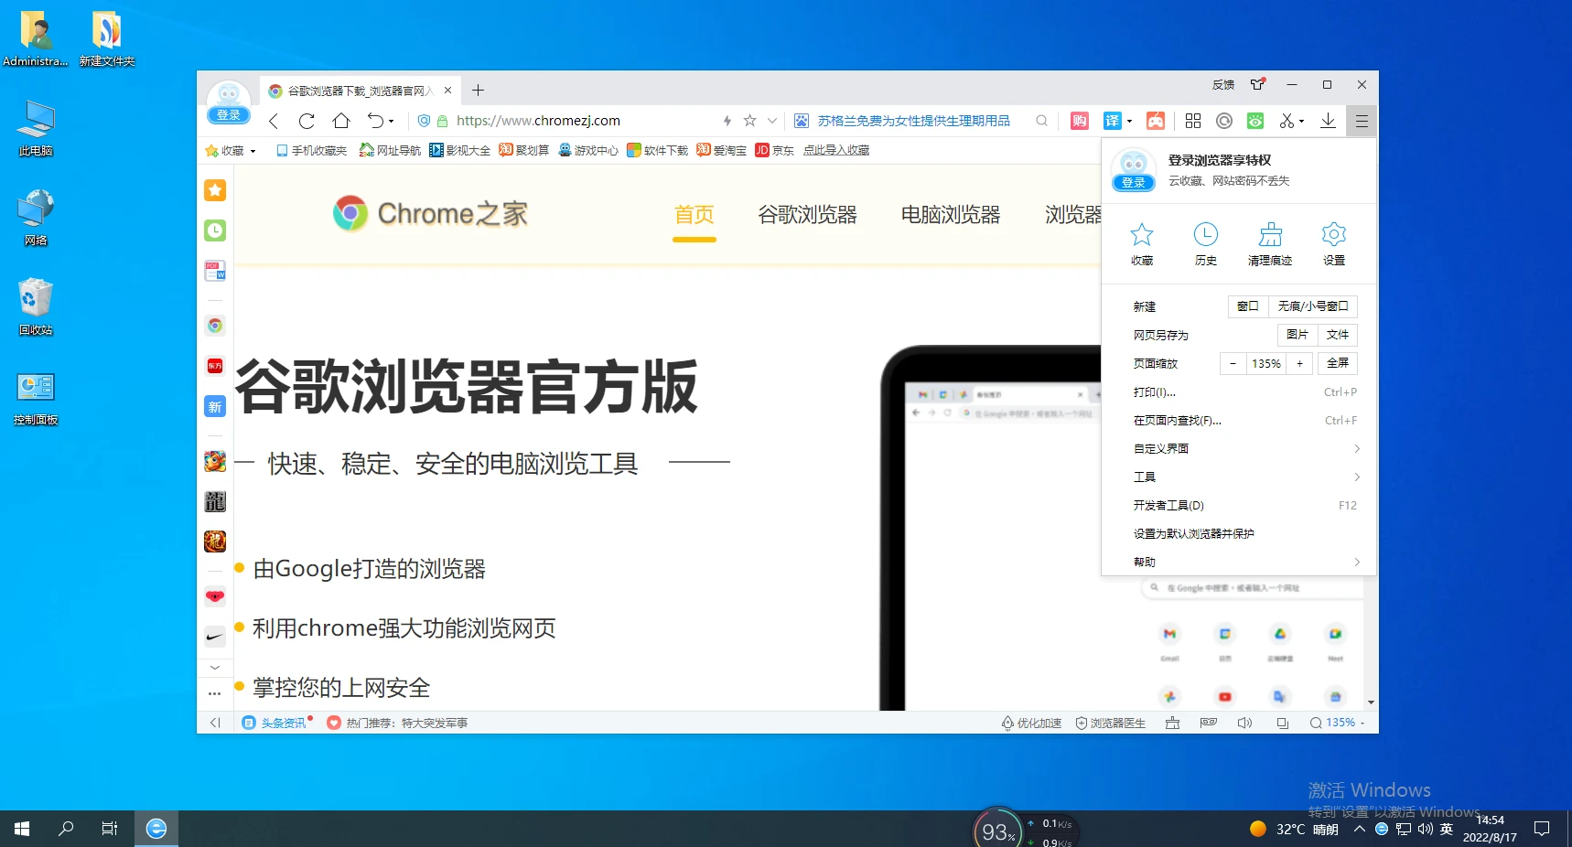Screen dimensions: 1572x847
Task: Click the pink shopping (购) toolbar icon
Action: tap(1080, 121)
